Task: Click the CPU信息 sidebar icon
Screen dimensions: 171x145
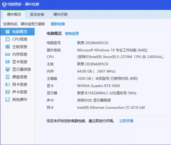Action: tap(7, 39)
